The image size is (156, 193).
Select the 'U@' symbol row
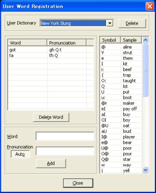121,148
